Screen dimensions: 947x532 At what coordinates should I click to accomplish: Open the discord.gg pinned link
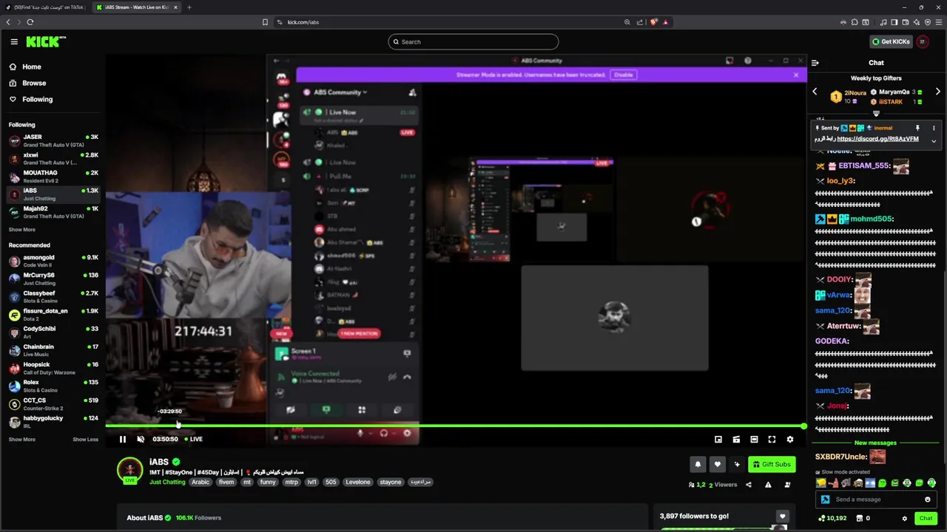click(878, 139)
